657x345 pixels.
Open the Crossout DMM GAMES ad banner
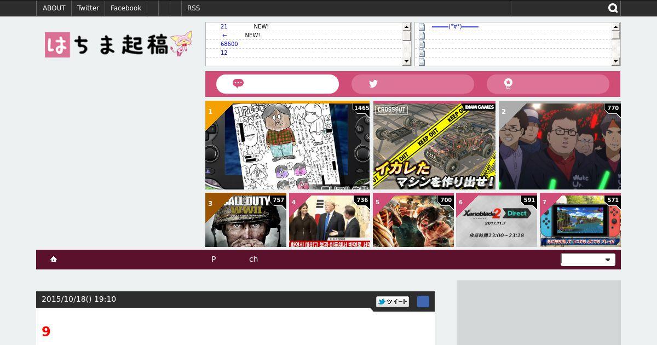click(x=434, y=145)
